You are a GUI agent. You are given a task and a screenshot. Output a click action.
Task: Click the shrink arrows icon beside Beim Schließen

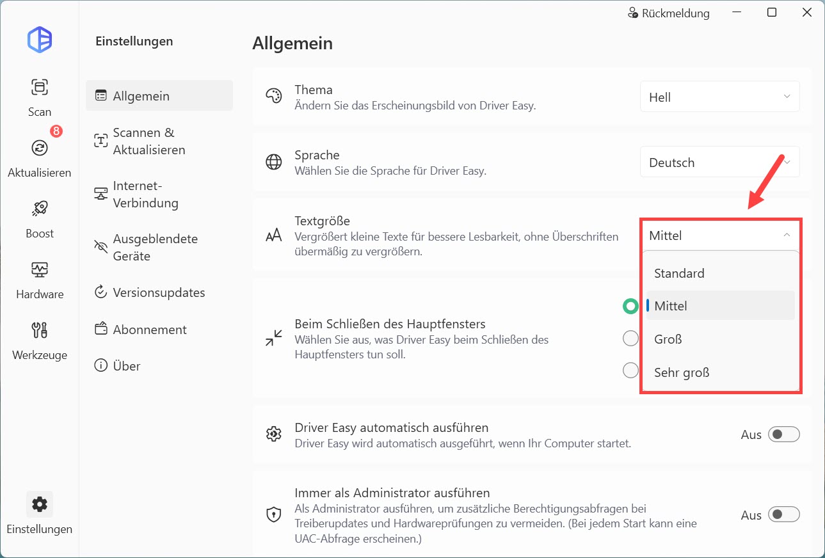[x=273, y=338]
